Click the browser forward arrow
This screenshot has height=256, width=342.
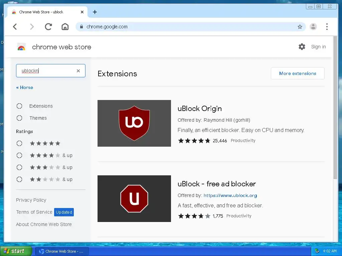click(x=32, y=27)
